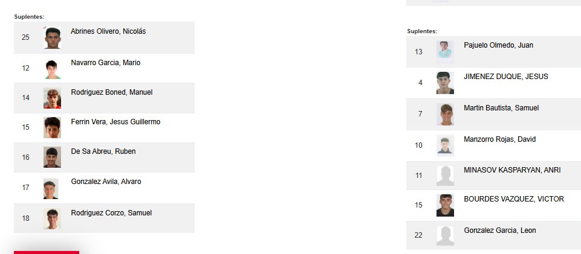
Task: Open Rodriguez Corzo, Samuel player name
Action: click(x=111, y=213)
